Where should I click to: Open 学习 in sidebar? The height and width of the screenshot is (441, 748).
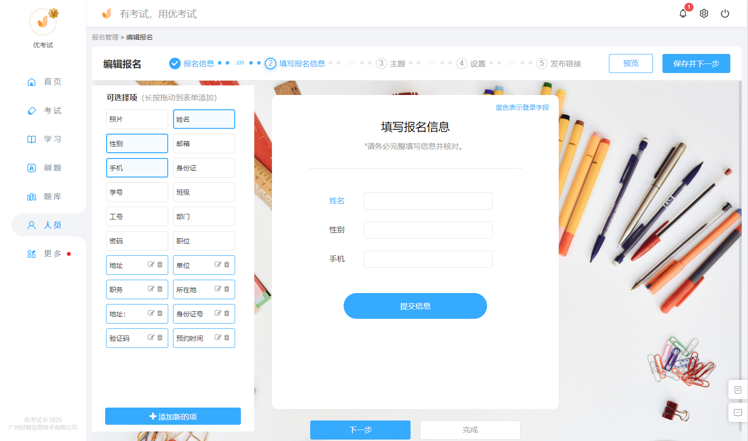click(x=44, y=139)
